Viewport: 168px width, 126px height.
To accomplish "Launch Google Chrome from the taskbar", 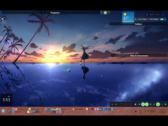I will pyautogui.click(x=51, y=109).
